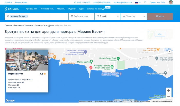The width and height of the screenshot is (180, 106).
Task: Open the Тип яхты dropdown
Action: pyautogui.click(x=134, y=16)
